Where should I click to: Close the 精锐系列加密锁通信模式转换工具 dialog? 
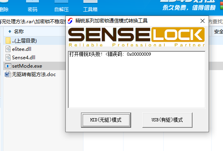click(203, 21)
